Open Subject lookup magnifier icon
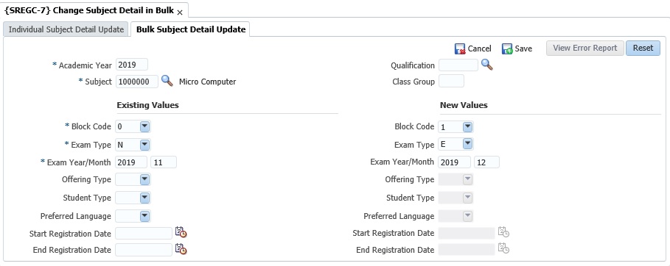 pos(167,81)
